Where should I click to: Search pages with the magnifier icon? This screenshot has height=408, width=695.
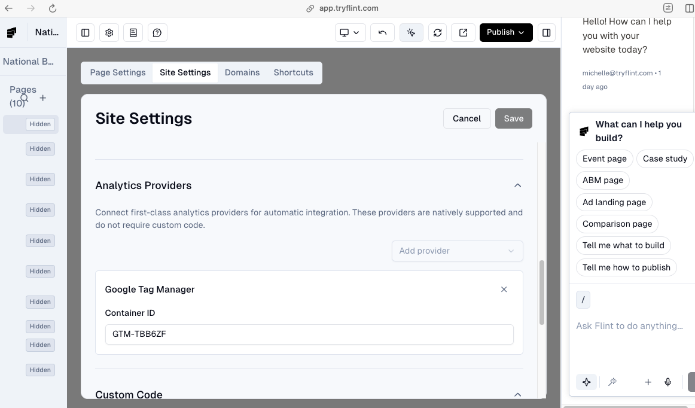pyautogui.click(x=25, y=98)
